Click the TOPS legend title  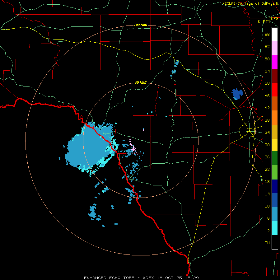[273, 19]
